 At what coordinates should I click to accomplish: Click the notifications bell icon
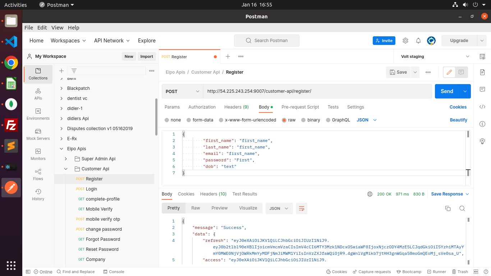(x=418, y=41)
